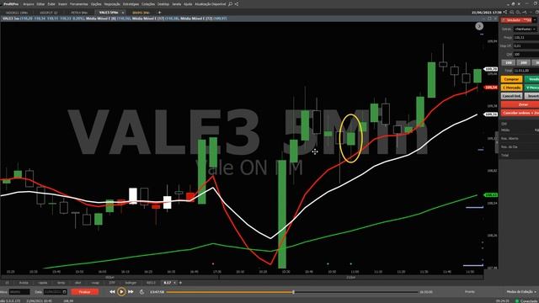Open the replay date calendar picker

pyautogui.click(x=64, y=292)
